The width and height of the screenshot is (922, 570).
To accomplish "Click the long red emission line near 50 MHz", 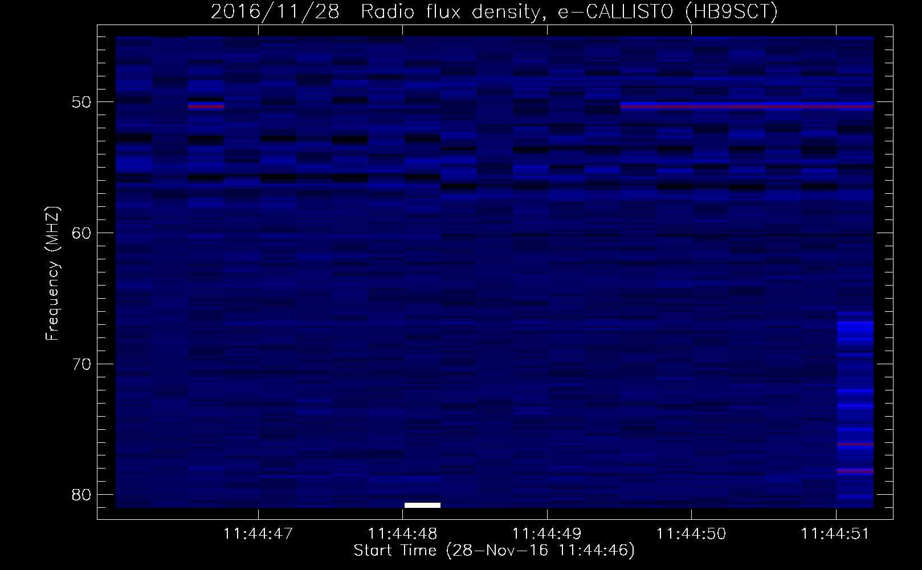I will [x=747, y=106].
